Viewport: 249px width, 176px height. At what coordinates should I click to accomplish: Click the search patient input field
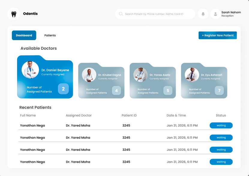(155, 14)
